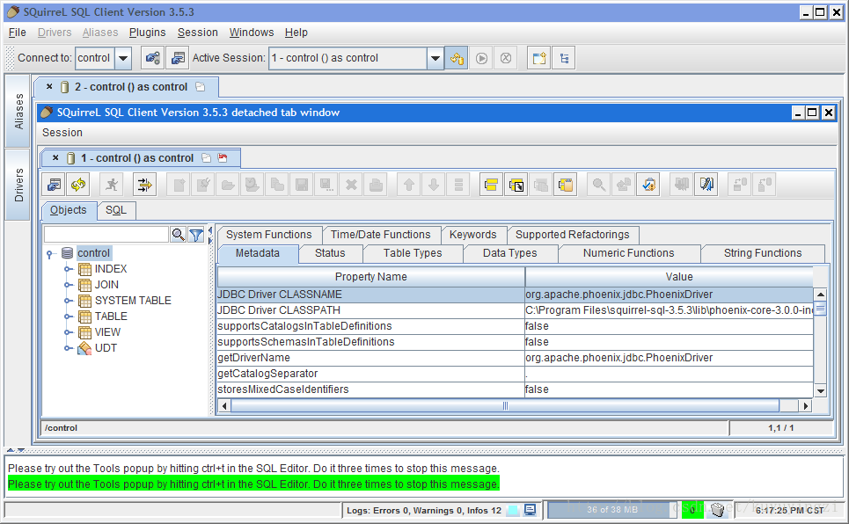The height and width of the screenshot is (524, 849).
Task: Click the icon left of Active Session label
Action: pyautogui.click(x=177, y=58)
